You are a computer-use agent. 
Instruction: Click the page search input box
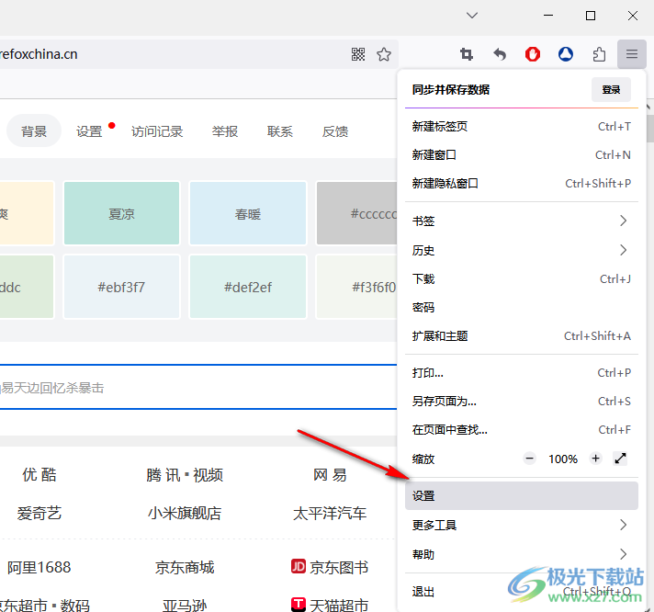pos(198,387)
